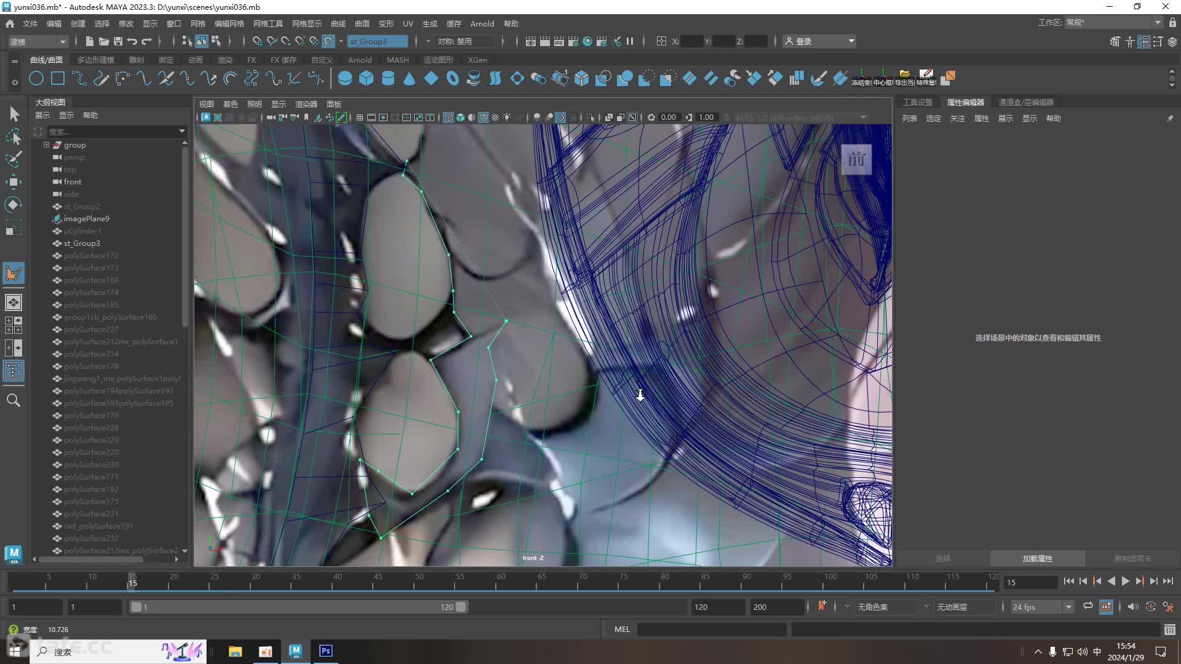Activate the Paint selection tool
Screen dimensions: 1181x664
[x=14, y=159]
